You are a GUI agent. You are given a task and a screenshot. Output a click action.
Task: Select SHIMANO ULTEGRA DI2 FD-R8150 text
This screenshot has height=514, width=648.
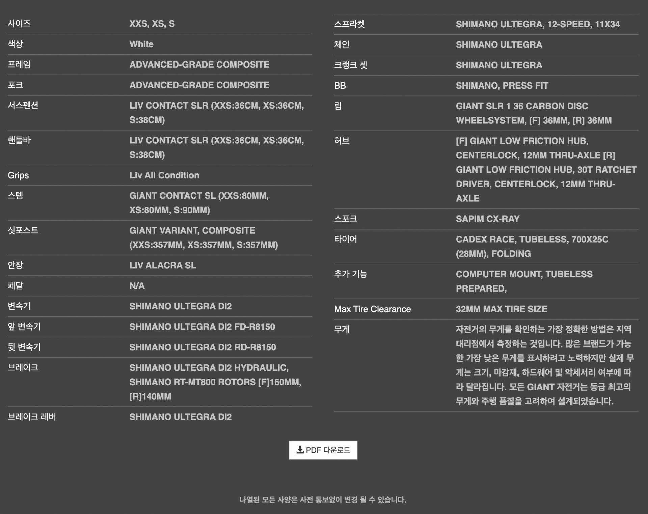click(202, 327)
